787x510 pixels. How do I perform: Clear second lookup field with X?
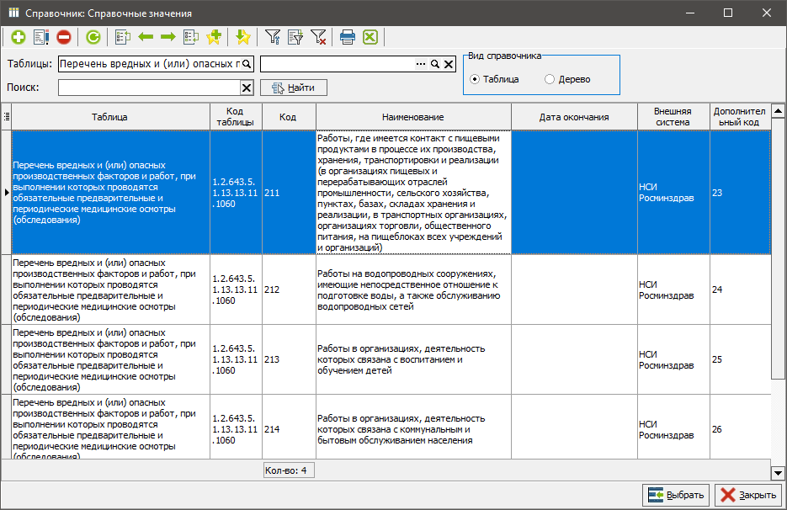click(449, 64)
